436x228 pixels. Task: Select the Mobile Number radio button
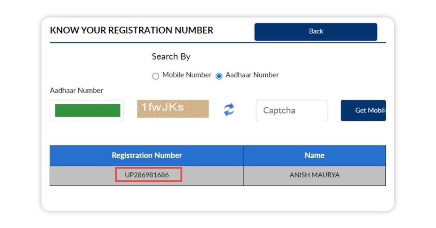click(x=155, y=76)
